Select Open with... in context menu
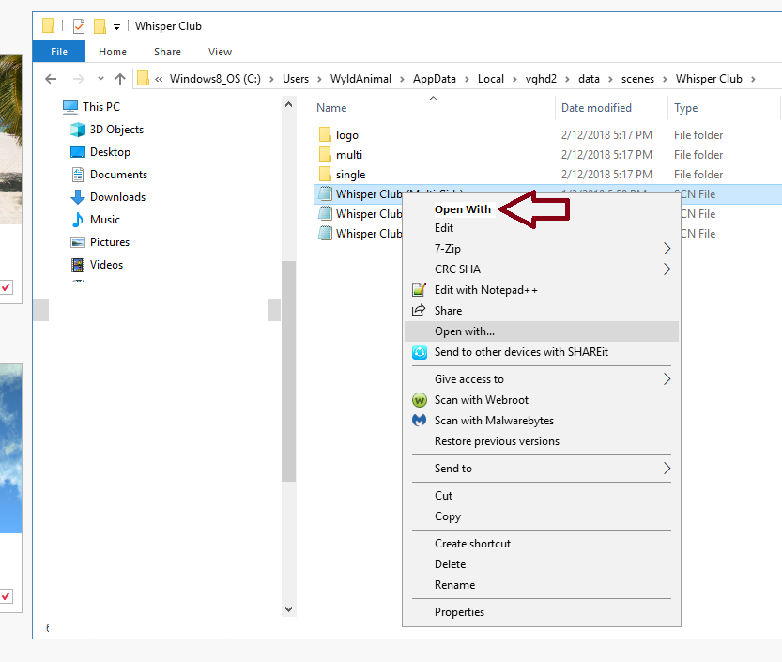 (465, 331)
